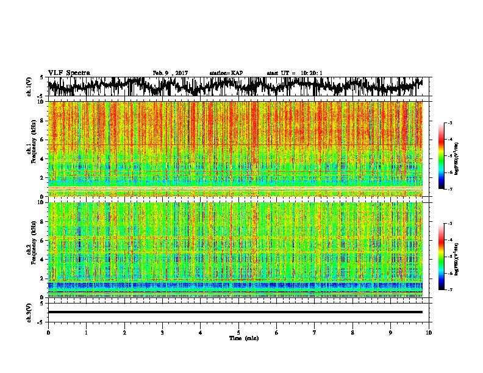
Task: Click the 'ch.1(V)' axis label
Action: (29, 87)
